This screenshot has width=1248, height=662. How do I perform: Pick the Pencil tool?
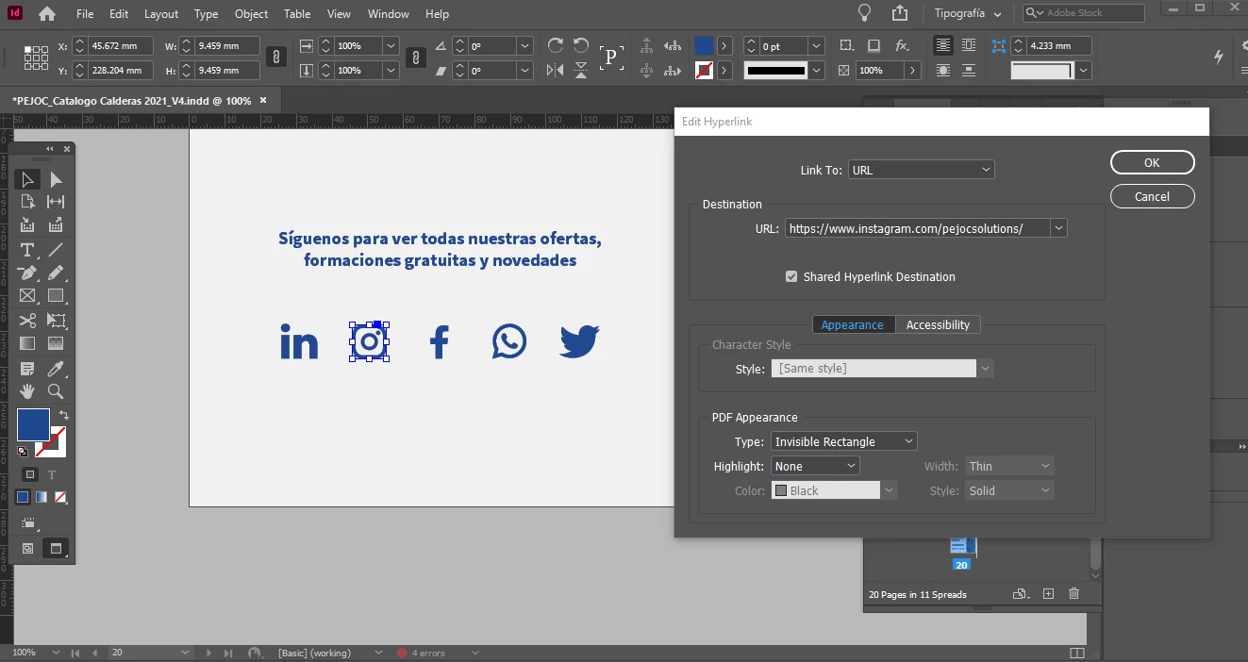click(56, 273)
